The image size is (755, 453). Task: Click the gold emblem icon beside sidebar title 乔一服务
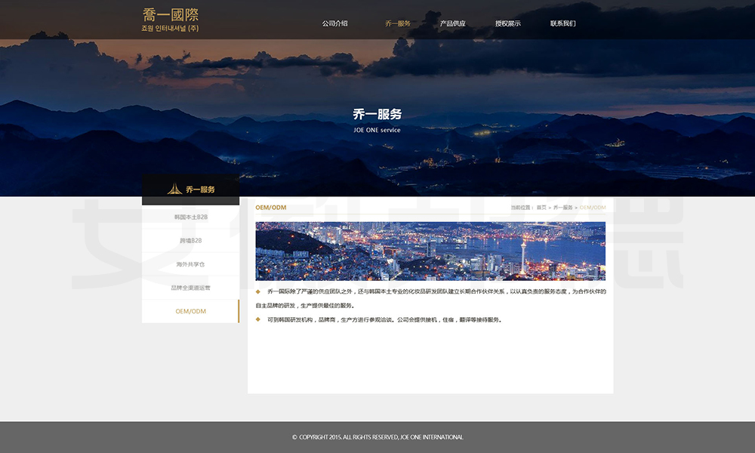[x=174, y=189]
